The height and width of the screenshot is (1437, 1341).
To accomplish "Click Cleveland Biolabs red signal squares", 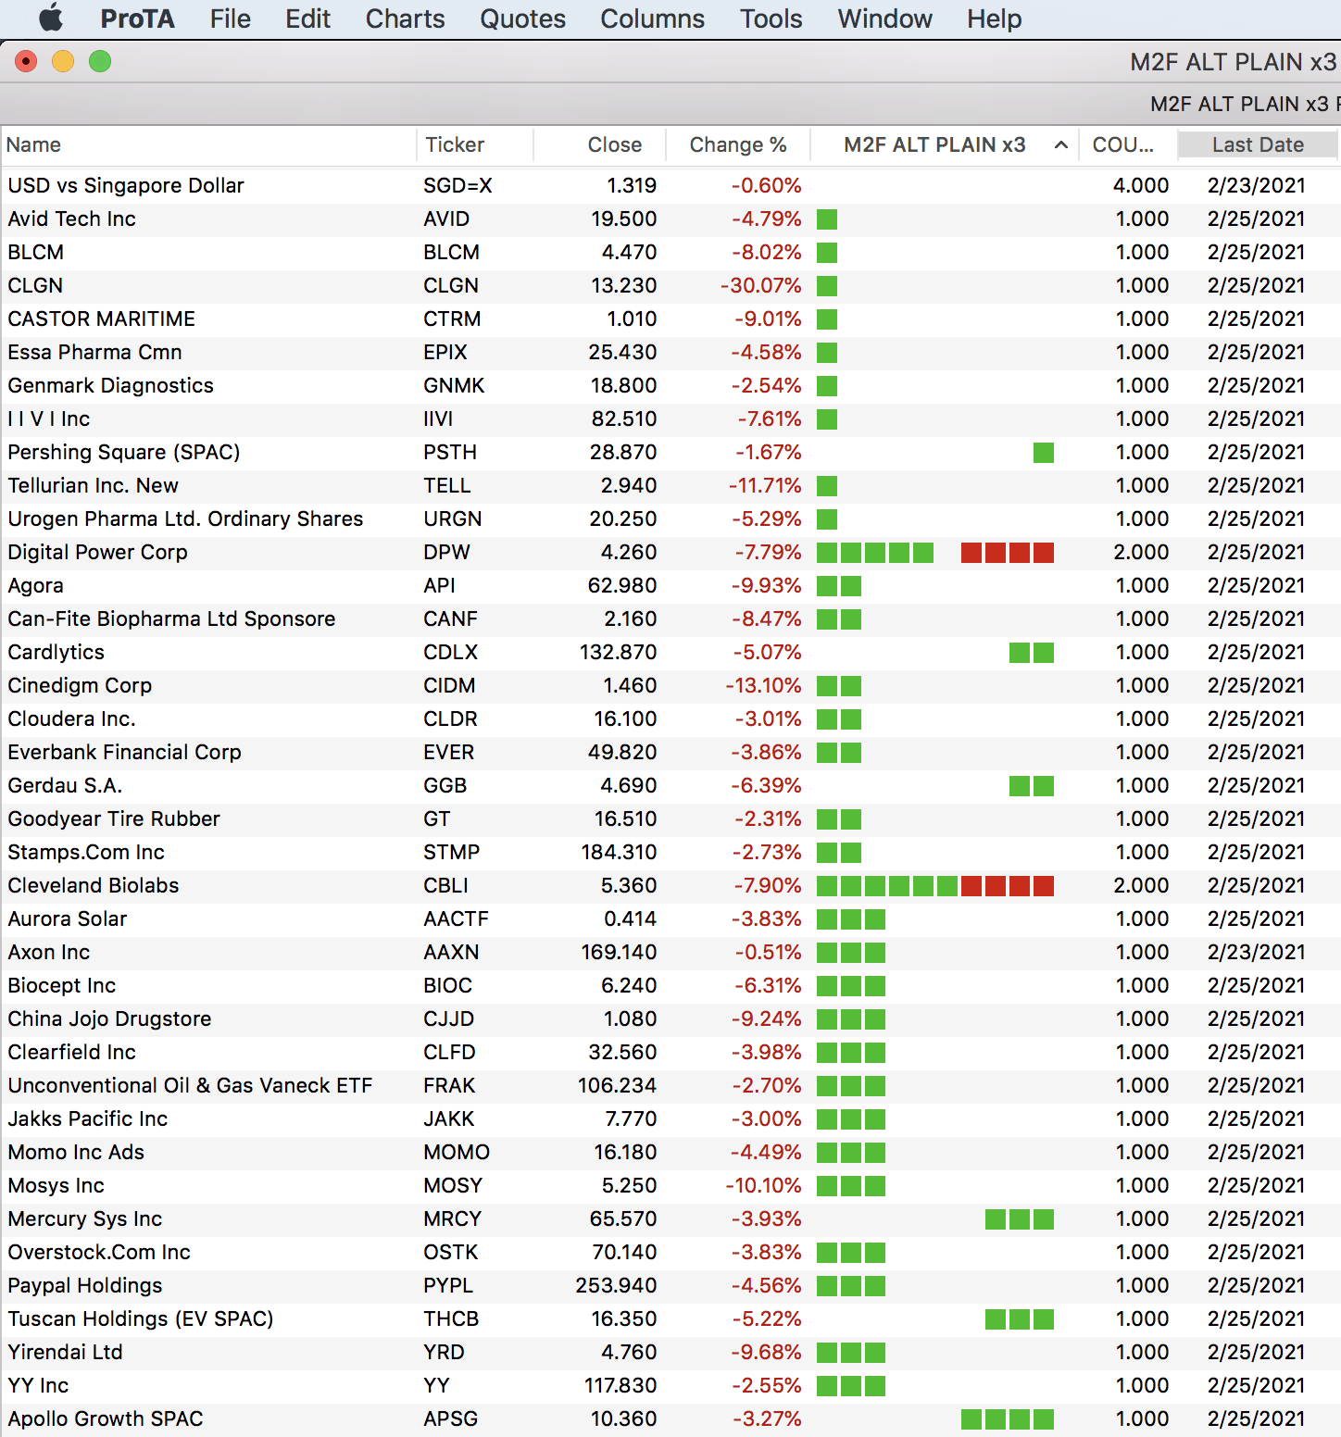I will coord(1008,886).
